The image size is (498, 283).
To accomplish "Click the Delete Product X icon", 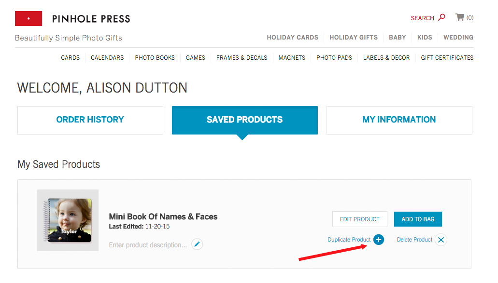I will pos(441,240).
